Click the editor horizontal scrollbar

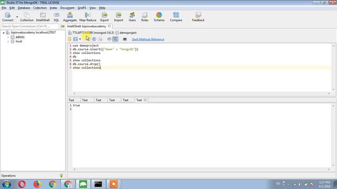click(202, 93)
